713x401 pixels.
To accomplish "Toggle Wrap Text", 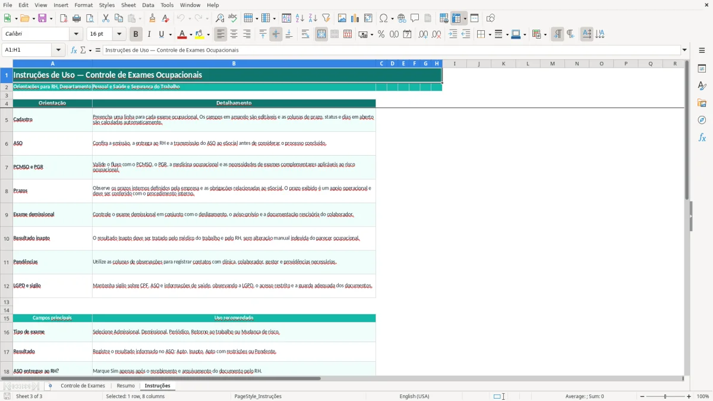I will click(x=305, y=34).
